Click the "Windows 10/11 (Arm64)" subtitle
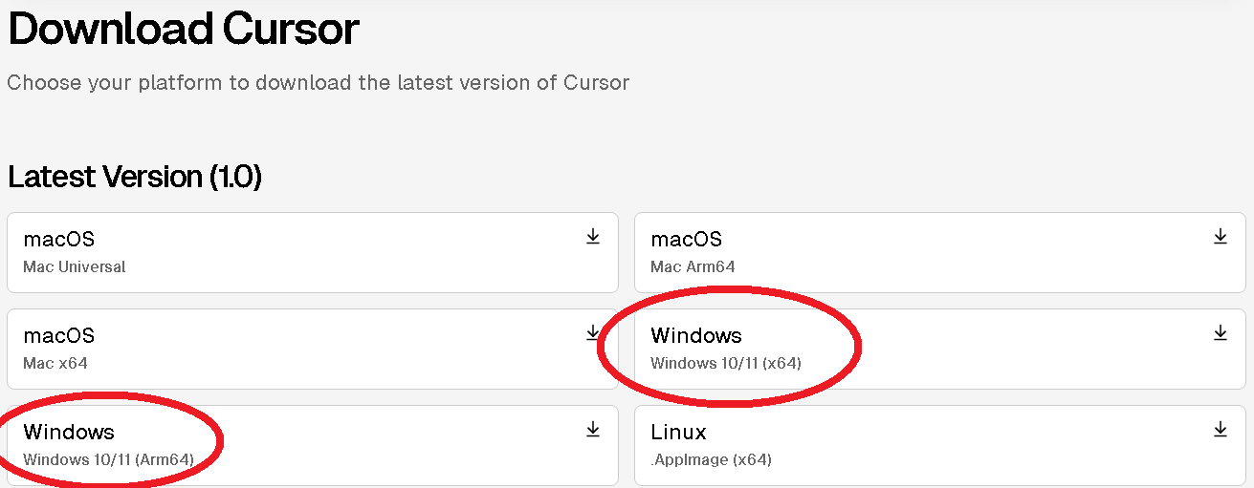This screenshot has width=1254, height=488. (x=108, y=460)
